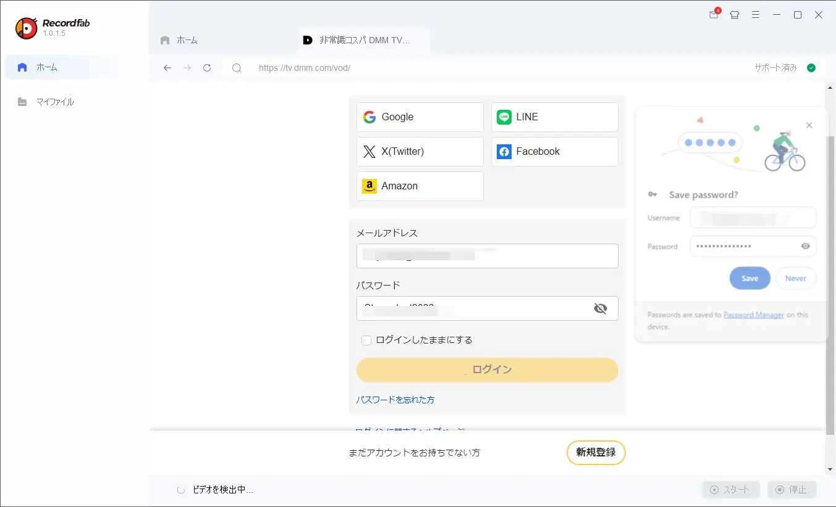Image resolution: width=836 pixels, height=507 pixels.
Task: Switch to the ホーム tab
Action: point(179,40)
